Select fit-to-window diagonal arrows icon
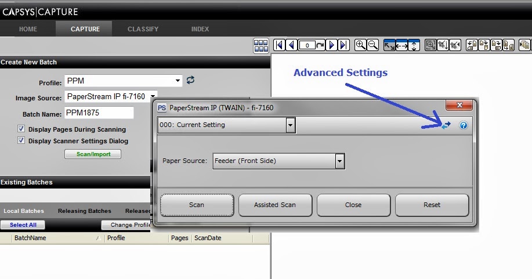Image resolution: width=532 pixels, height=279 pixels. click(389, 45)
